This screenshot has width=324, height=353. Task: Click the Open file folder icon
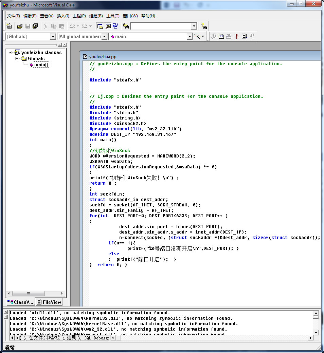[x=20, y=26]
